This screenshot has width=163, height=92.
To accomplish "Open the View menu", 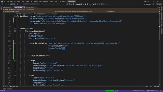I will pyautogui.click(x=11, y=2).
